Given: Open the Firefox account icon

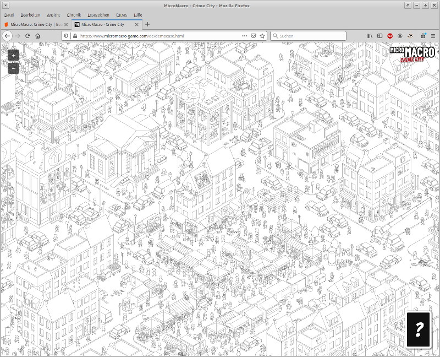Looking at the screenshot, I should pyautogui.click(x=400, y=36).
